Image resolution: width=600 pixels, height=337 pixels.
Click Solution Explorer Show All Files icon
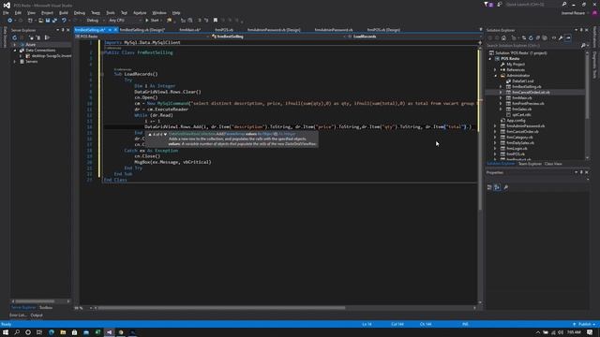545,38
